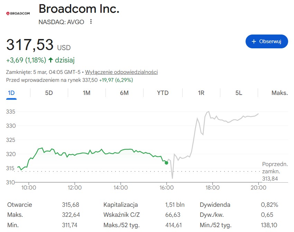
Task: Open the three-dot options menu
Action: point(91,22)
